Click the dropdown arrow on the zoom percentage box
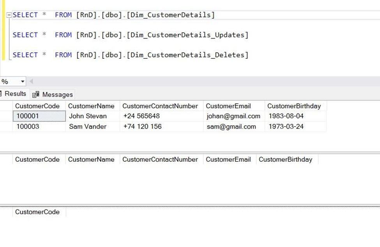The height and width of the screenshot is (247, 380). [22, 81]
